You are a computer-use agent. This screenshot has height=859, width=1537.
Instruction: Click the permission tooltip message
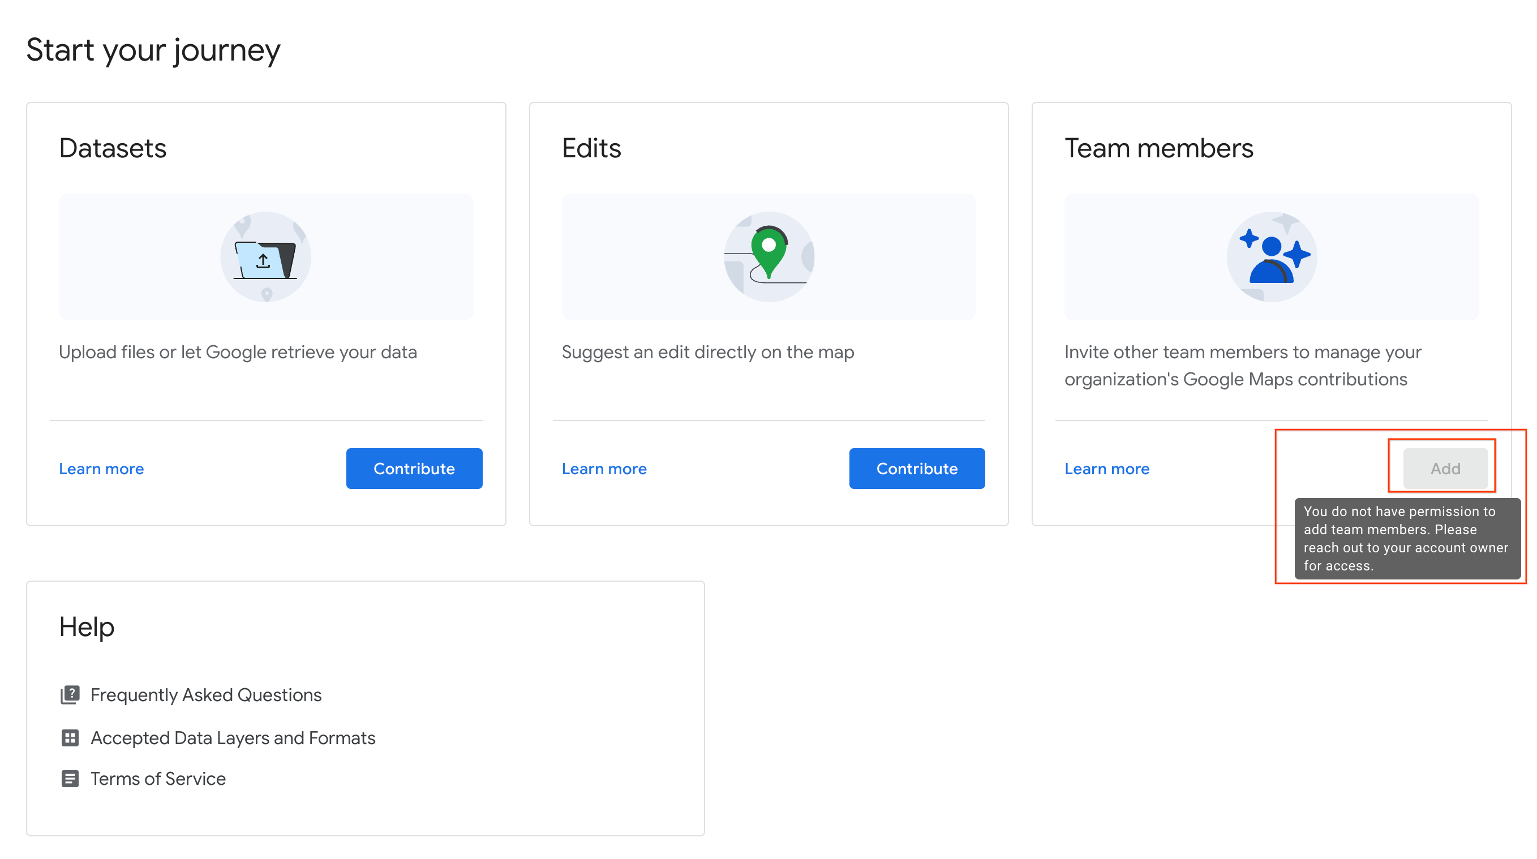click(x=1407, y=539)
